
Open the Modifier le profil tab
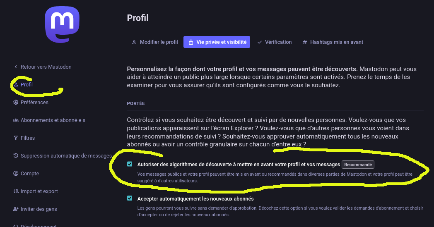click(x=155, y=42)
